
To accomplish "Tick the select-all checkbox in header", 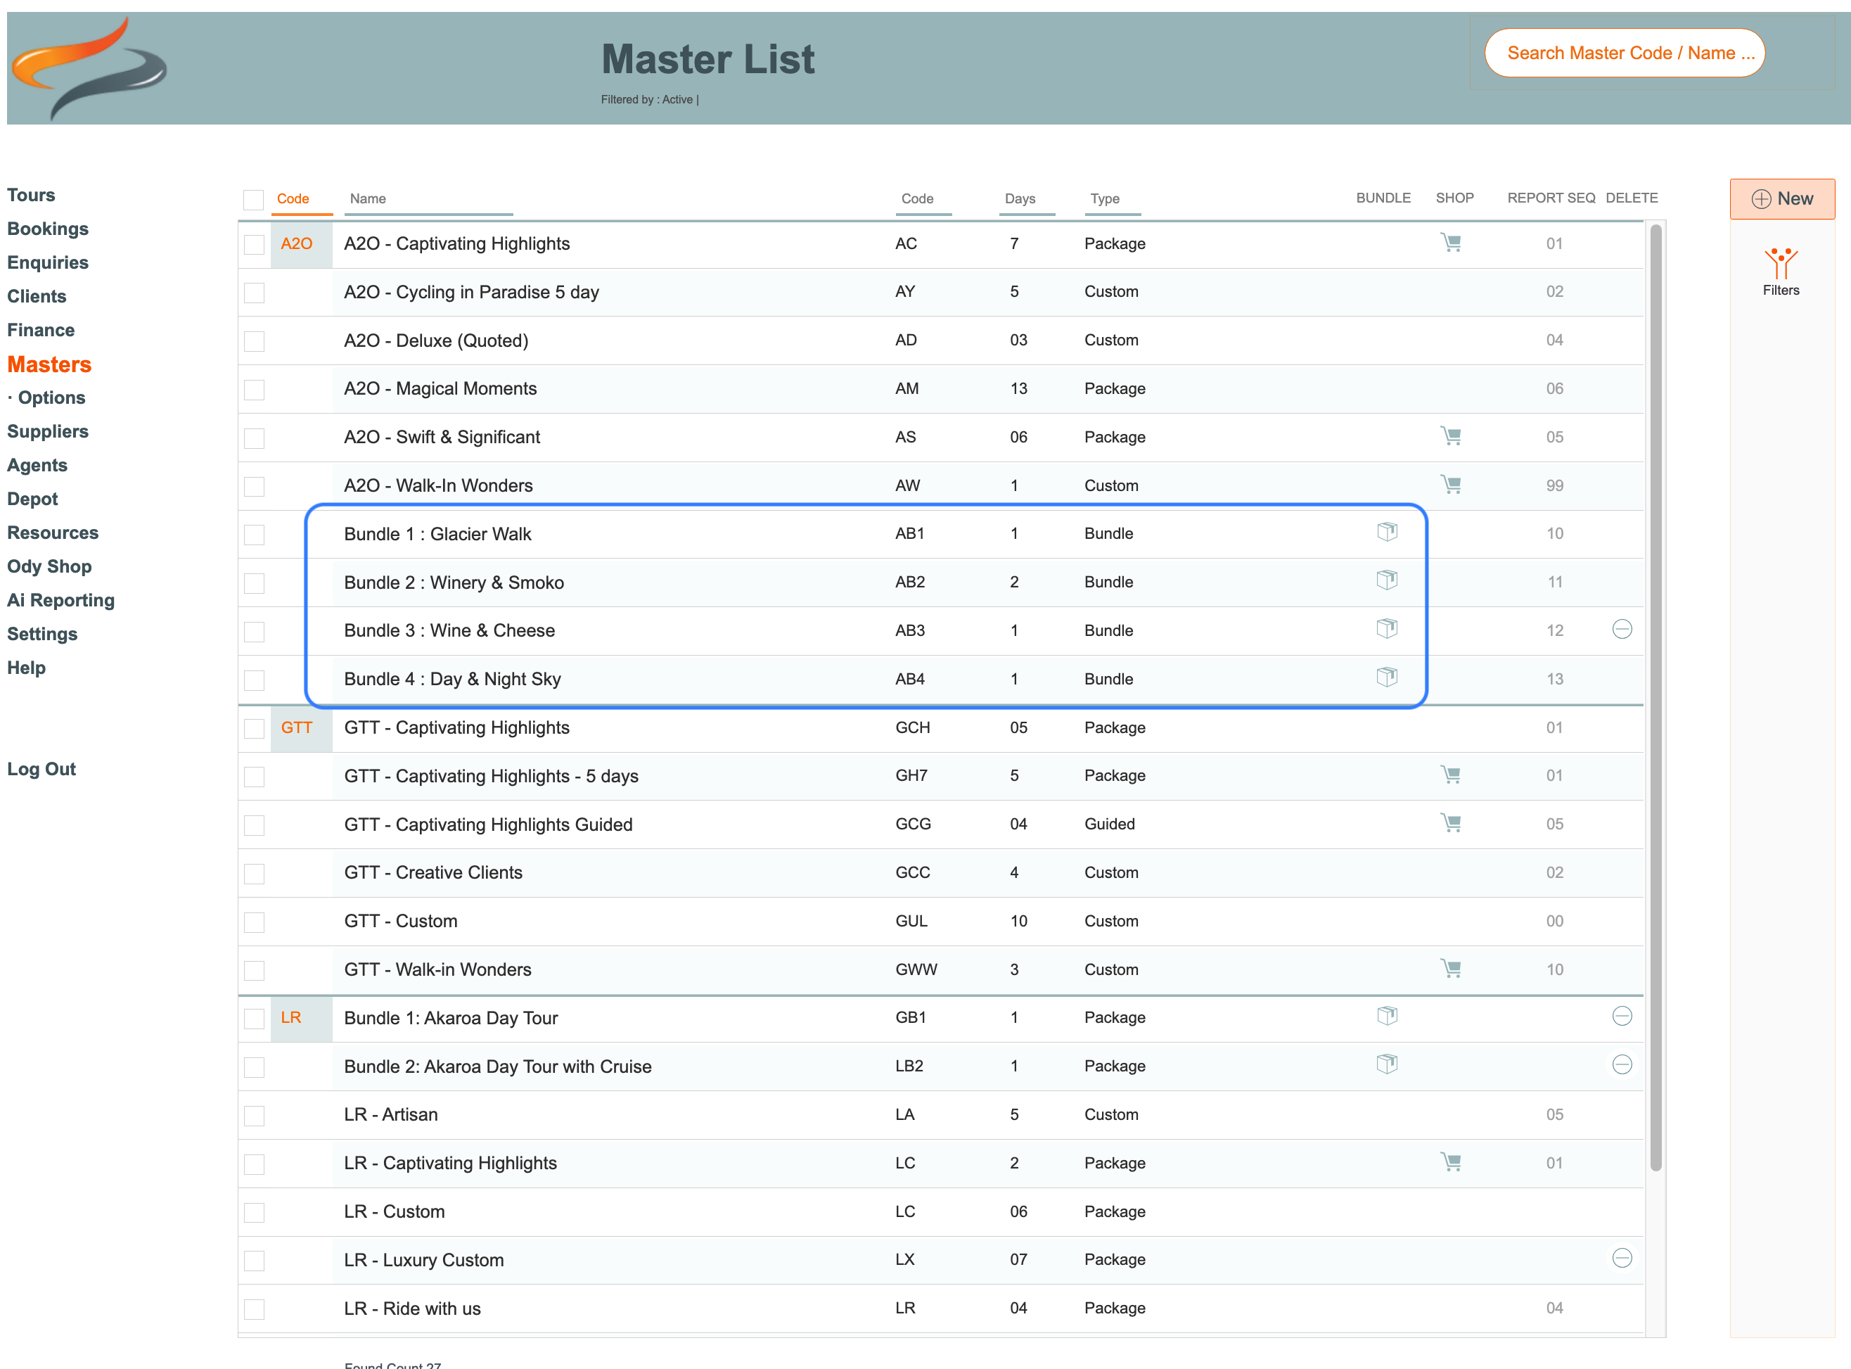I will click(x=253, y=200).
